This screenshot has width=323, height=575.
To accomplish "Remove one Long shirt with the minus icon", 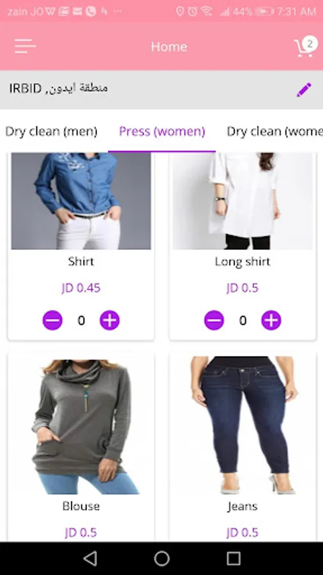I will tap(214, 321).
